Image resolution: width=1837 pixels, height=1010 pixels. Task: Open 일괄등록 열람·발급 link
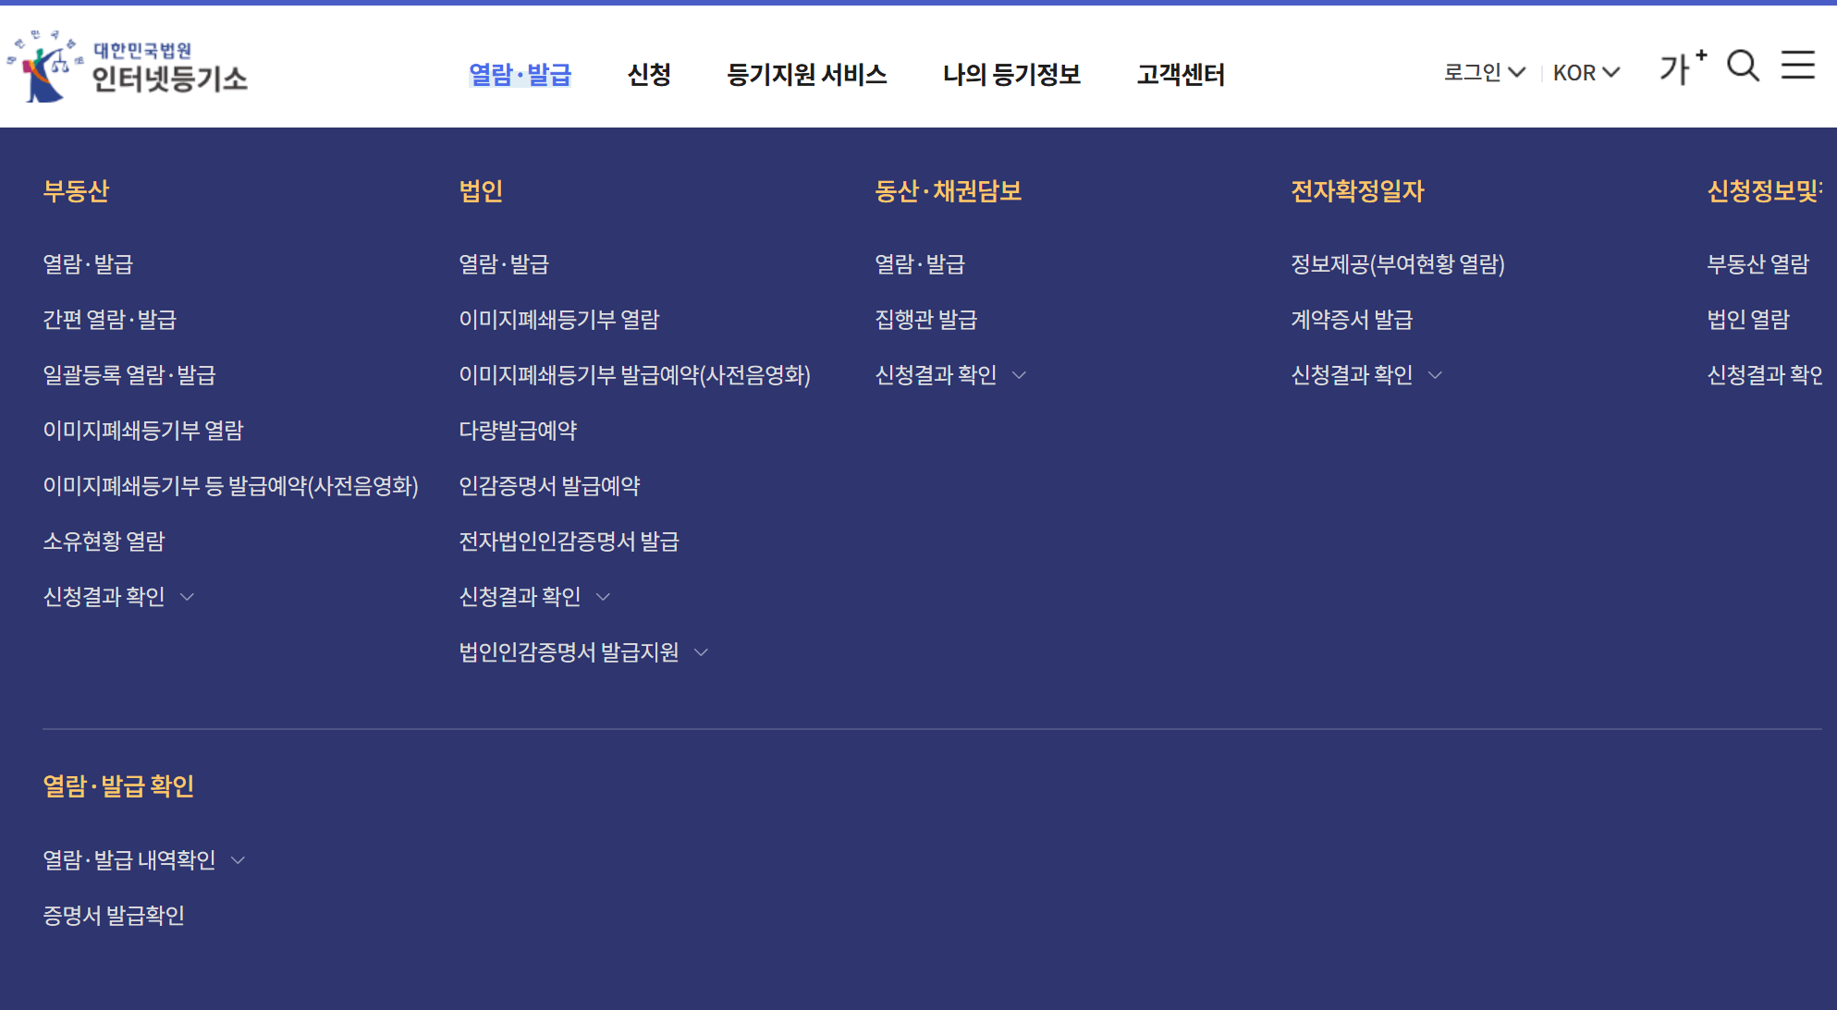pyautogui.click(x=129, y=374)
